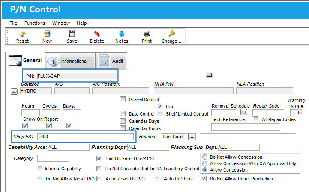Tick Shelf Limited Control checkbox

click(x=159, y=114)
